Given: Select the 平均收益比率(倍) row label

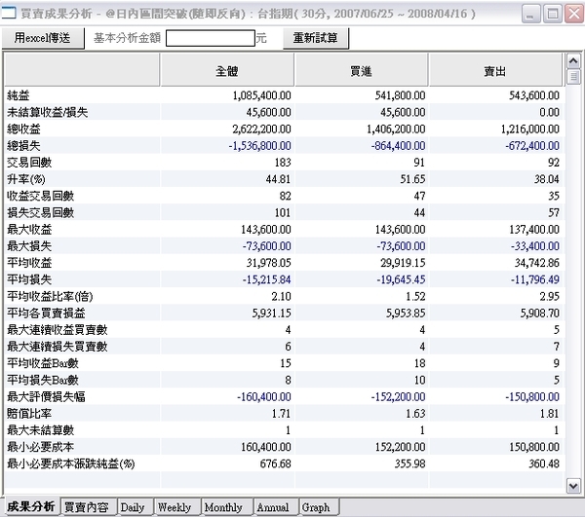Looking at the screenshot, I should tap(50, 297).
